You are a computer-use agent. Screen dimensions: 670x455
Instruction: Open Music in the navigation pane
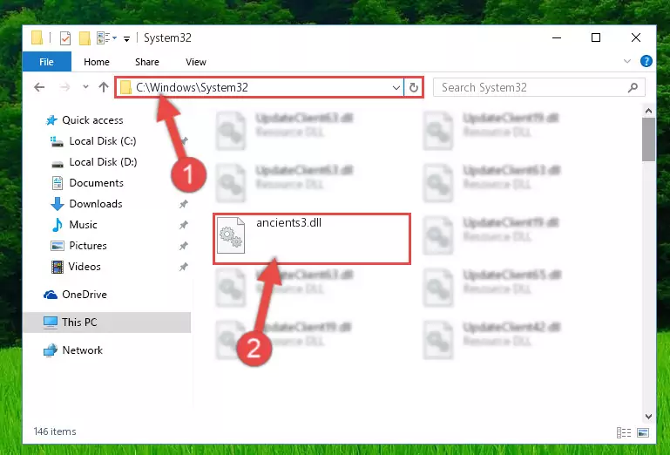[83, 225]
